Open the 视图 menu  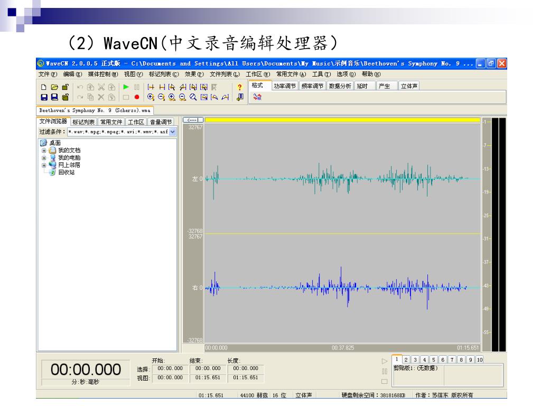point(133,74)
